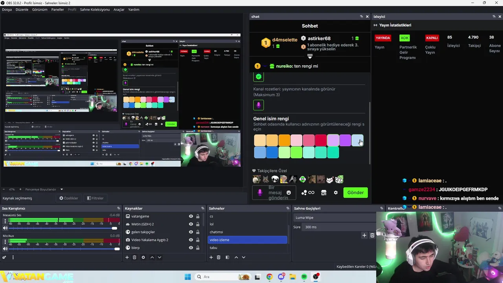Open the Paneller menu
Screen dimensions: 503x283
coord(57,9)
